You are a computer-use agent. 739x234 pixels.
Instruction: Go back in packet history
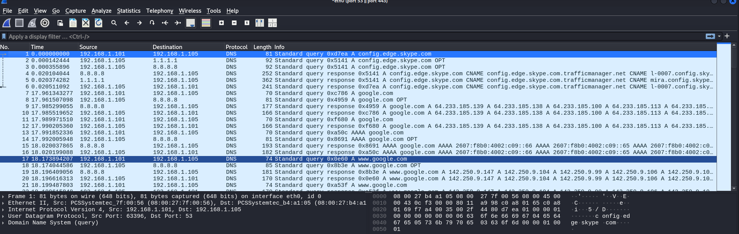tap(127, 23)
